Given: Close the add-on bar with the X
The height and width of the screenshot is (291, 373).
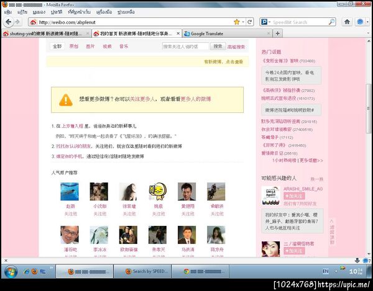Looking at the screenshot, I should point(6,261).
